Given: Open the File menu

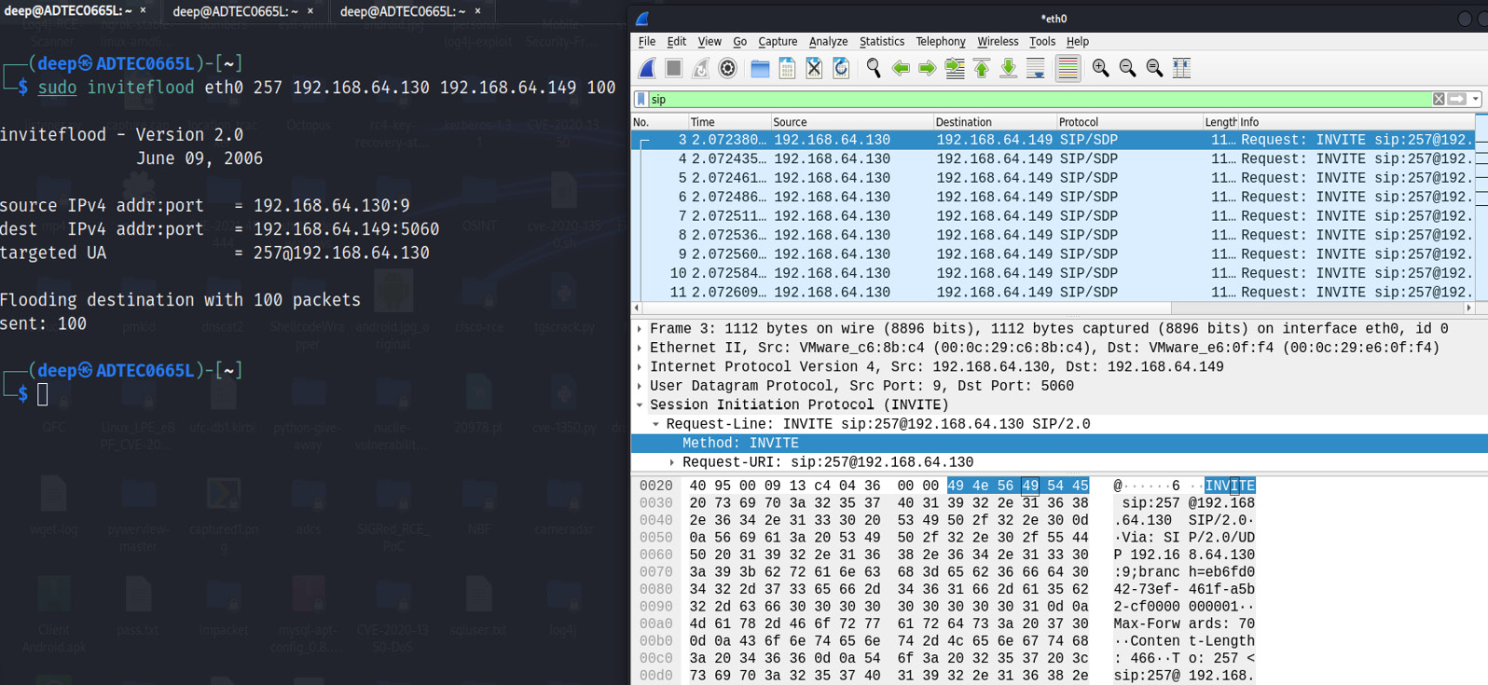Looking at the screenshot, I should pos(647,41).
